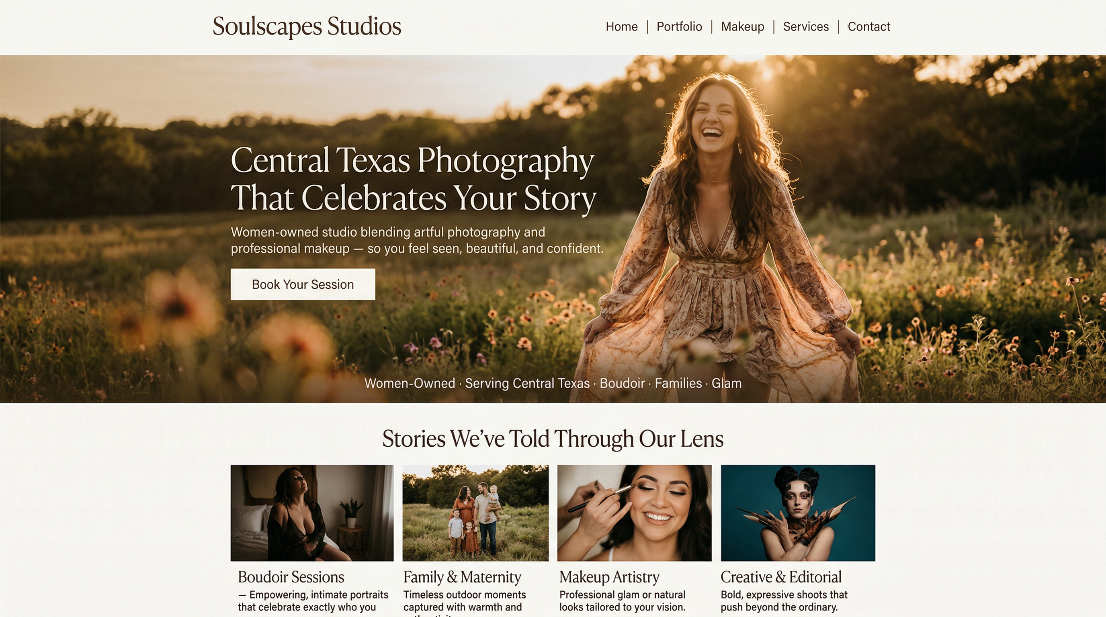Viewport: 1106px width, 617px height.
Task: Open the Services navigation link
Action: [806, 27]
